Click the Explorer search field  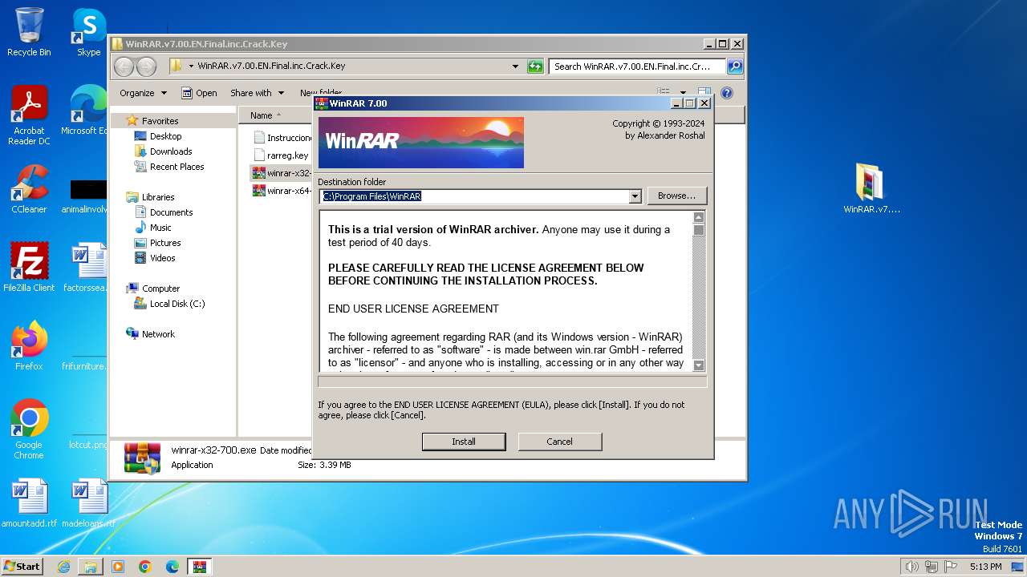pos(638,67)
